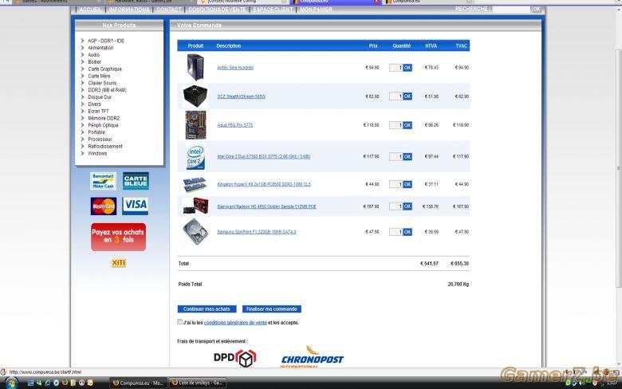Click the DPD shipping logo
The width and height of the screenshot is (622, 389).
[x=234, y=358]
